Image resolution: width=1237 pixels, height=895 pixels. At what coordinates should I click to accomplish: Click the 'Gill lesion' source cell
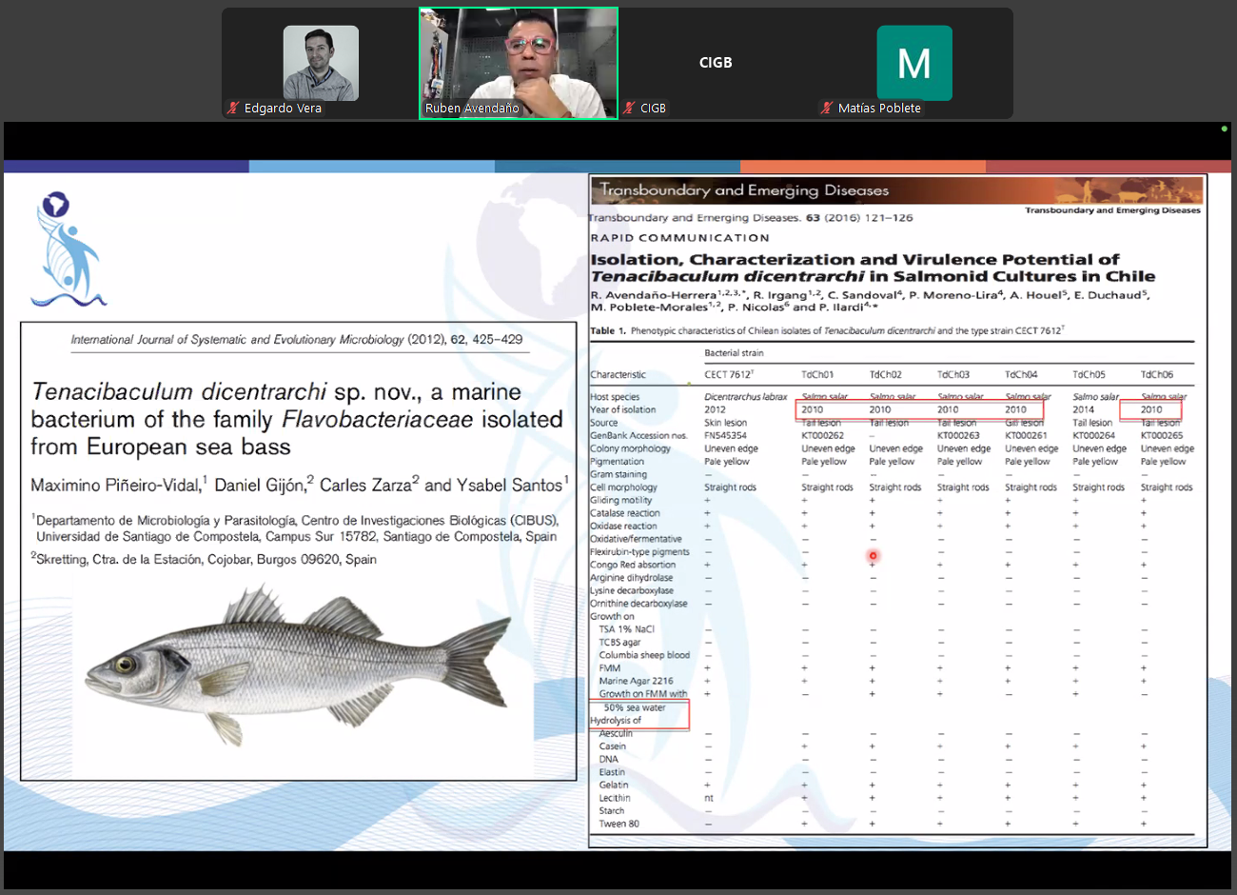[x=1024, y=423]
